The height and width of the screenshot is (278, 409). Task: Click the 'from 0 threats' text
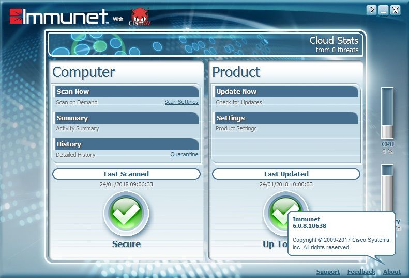(337, 50)
